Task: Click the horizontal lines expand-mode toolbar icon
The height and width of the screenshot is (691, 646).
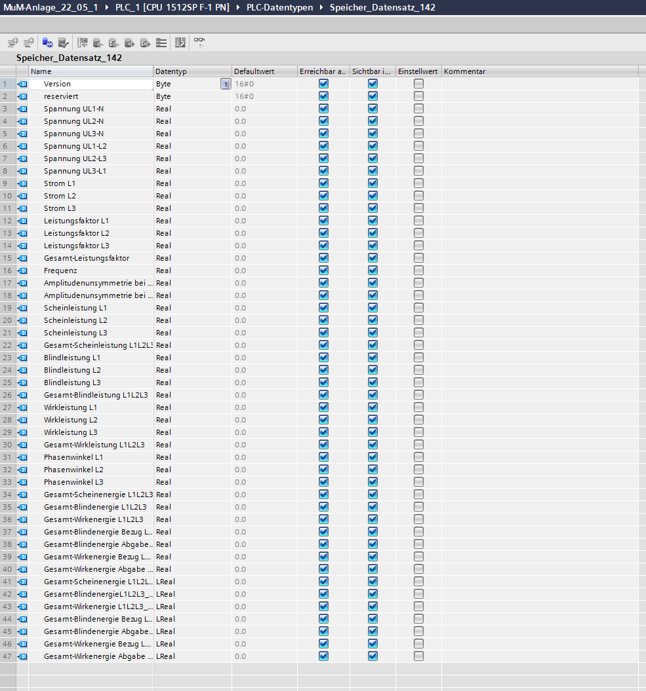Action: pyautogui.click(x=161, y=43)
